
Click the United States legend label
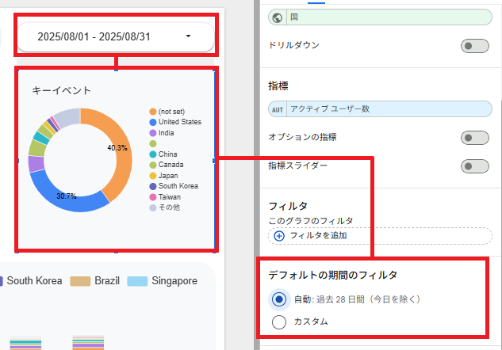tap(180, 122)
